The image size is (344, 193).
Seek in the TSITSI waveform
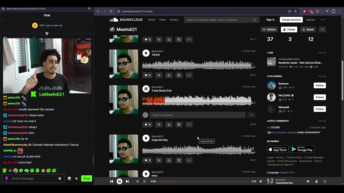tap(199, 65)
